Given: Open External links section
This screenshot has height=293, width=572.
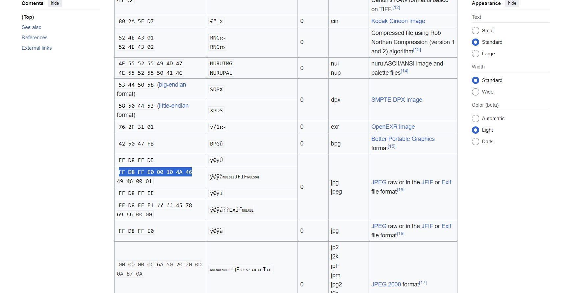Looking at the screenshot, I should coord(37,48).
